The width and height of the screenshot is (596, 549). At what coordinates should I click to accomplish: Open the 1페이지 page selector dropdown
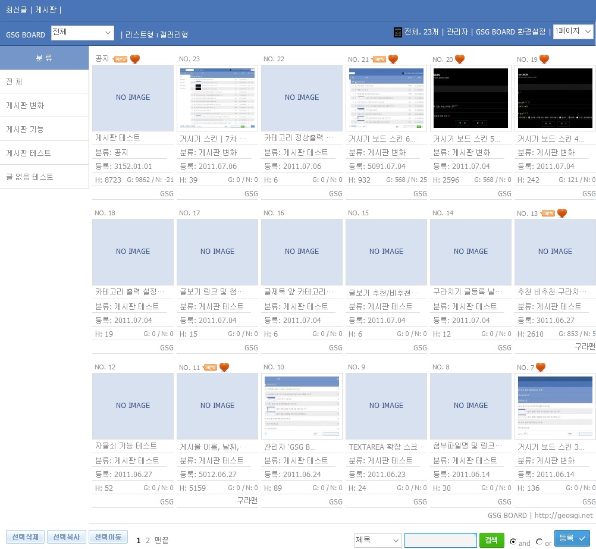click(x=573, y=32)
